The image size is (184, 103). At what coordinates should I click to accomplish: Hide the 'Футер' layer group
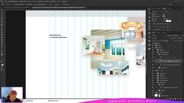[x=153, y=93]
